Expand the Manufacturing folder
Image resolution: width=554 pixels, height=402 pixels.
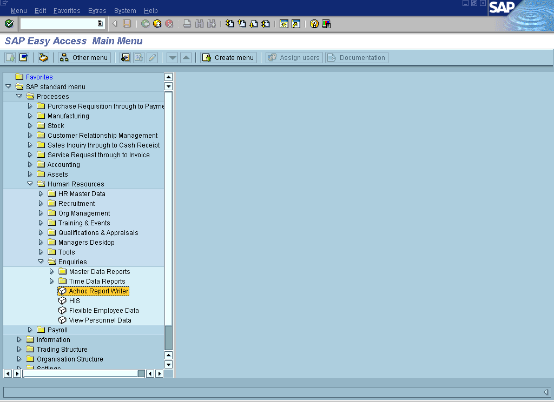(30, 116)
